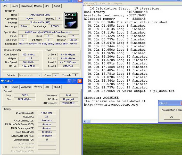This screenshot has width=182, height=155.
Task: Open About tab in lower CPU-Z window
Action: click(57, 87)
